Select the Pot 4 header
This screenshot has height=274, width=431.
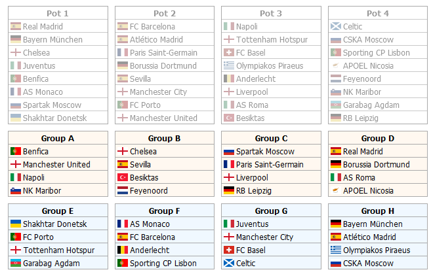pyautogui.click(x=378, y=13)
